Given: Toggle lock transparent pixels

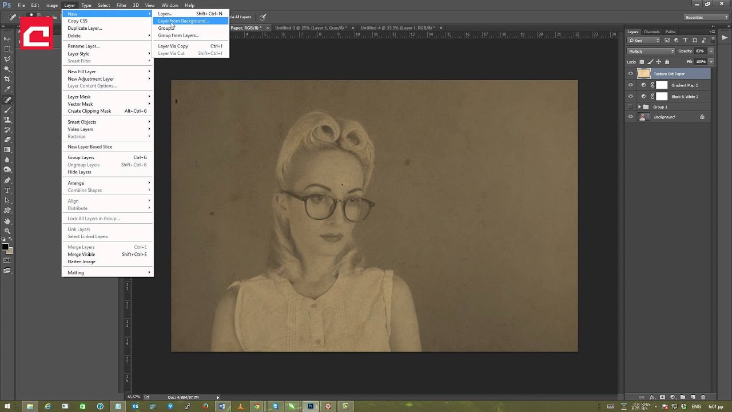Looking at the screenshot, I should click(x=642, y=62).
